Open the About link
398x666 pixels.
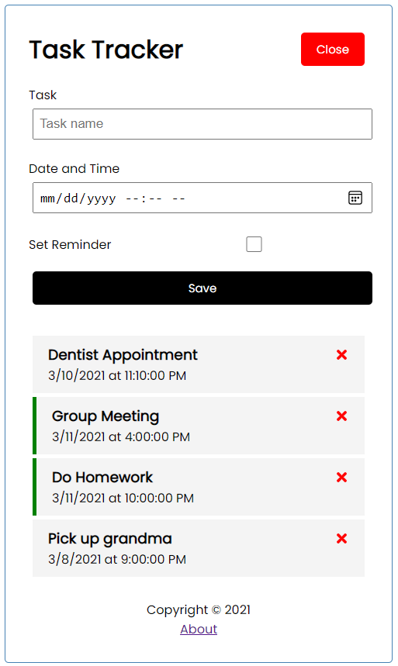point(199,629)
